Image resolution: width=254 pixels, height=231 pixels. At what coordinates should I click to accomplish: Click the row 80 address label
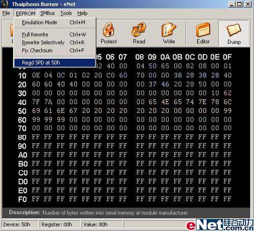tap(22, 137)
